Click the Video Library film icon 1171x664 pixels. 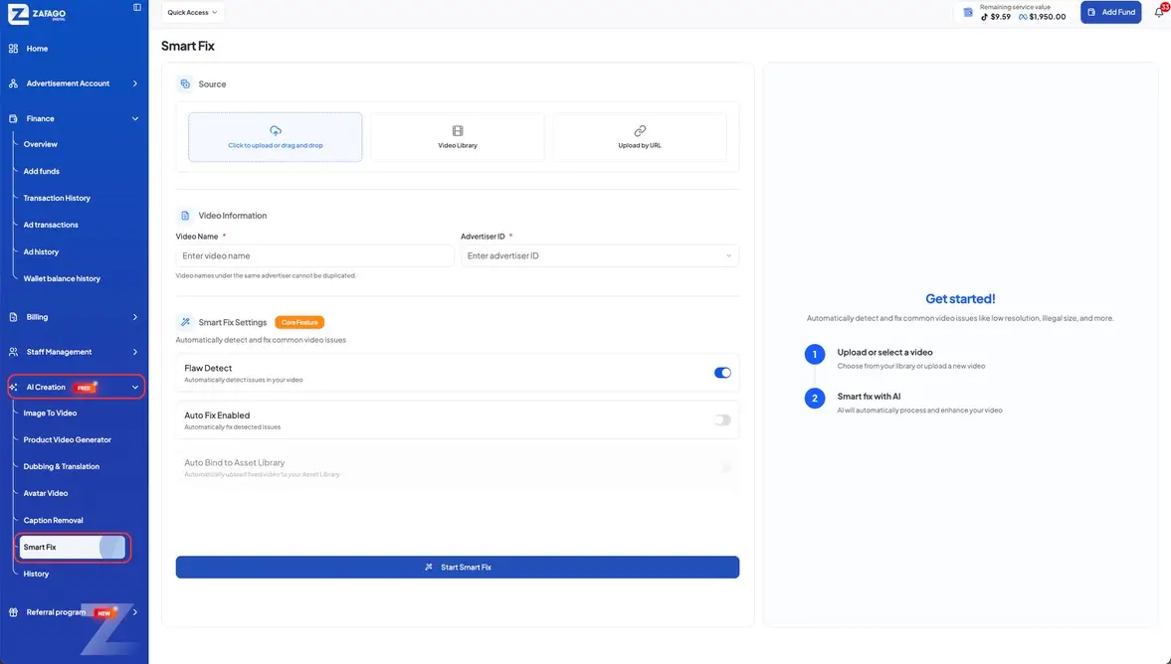coord(458,130)
